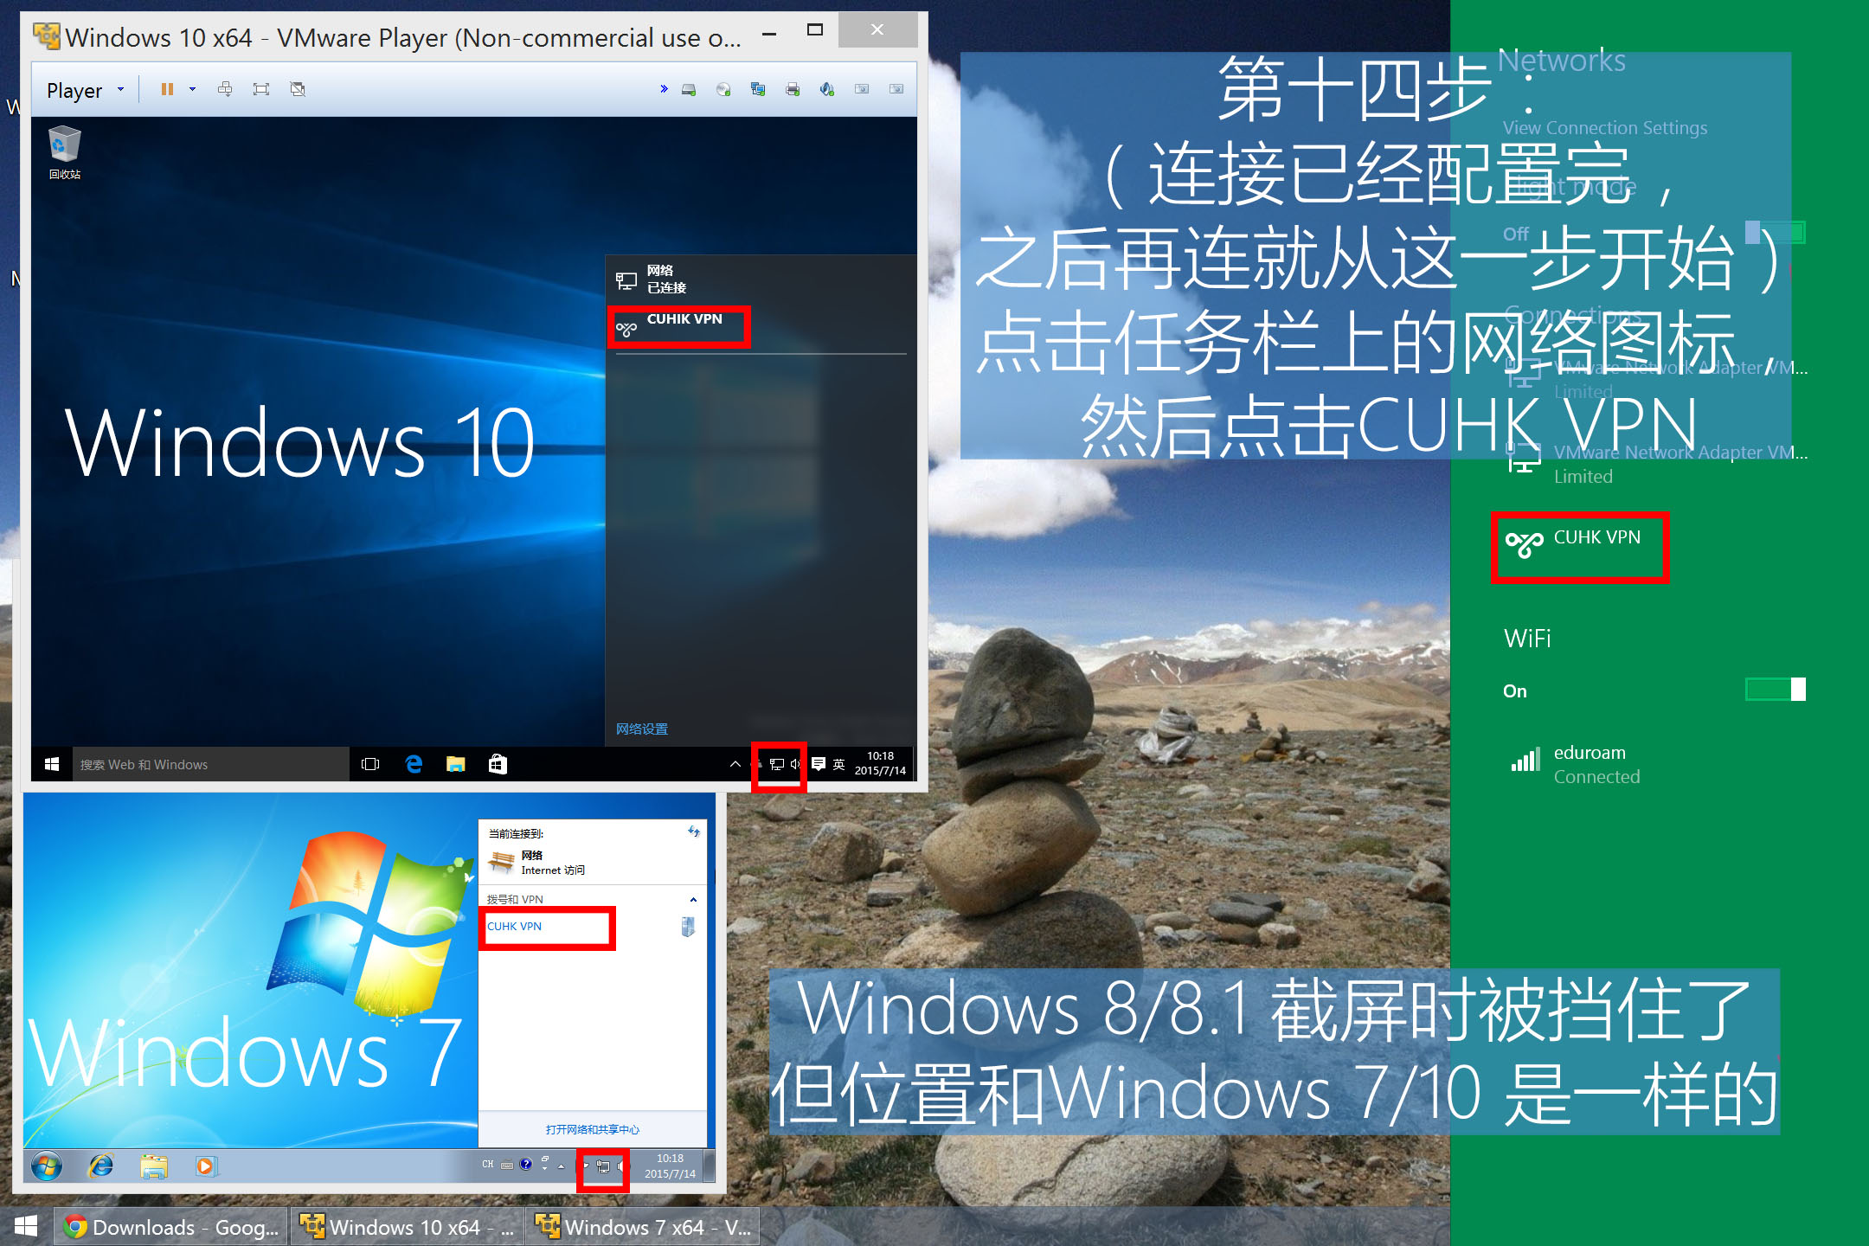
Task: Toggle the WiFi switch off
Action: tap(1775, 690)
